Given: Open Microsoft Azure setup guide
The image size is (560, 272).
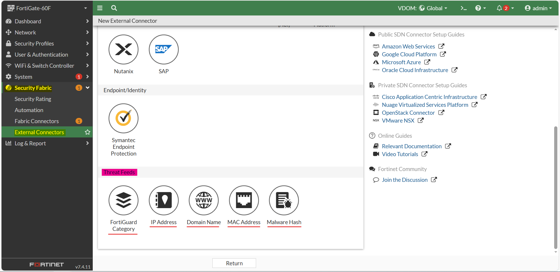Looking at the screenshot, I should pos(401,62).
